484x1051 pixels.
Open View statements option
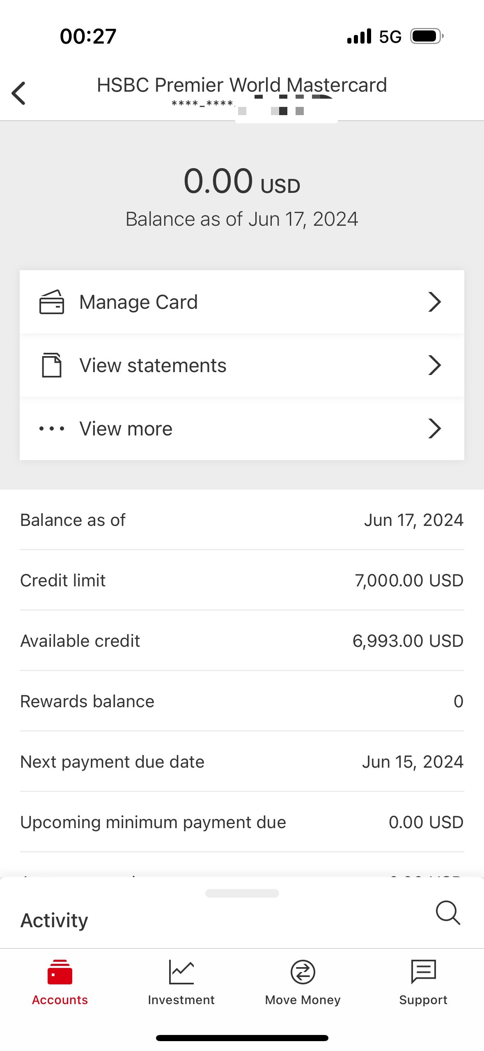click(x=242, y=365)
